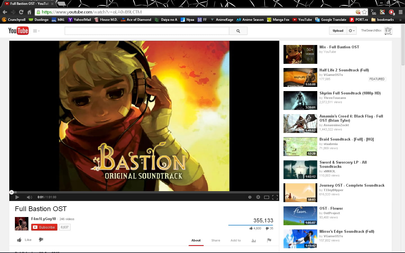Open the staabmia channel link
The image size is (405, 253).
pos(330,144)
